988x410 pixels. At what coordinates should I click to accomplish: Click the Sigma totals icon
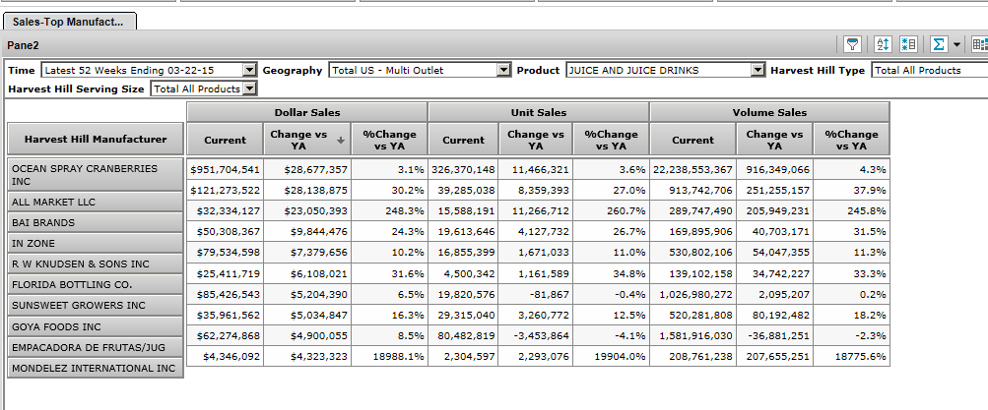click(x=939, y=44)
